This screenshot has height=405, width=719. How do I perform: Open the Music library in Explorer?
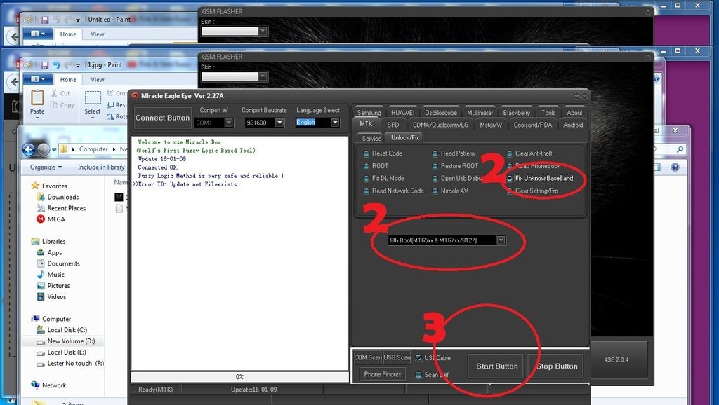(x=55, y=275)
